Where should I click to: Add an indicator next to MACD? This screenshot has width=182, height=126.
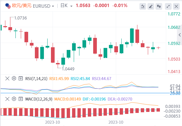pyautogui.click(x=21, y=99)
